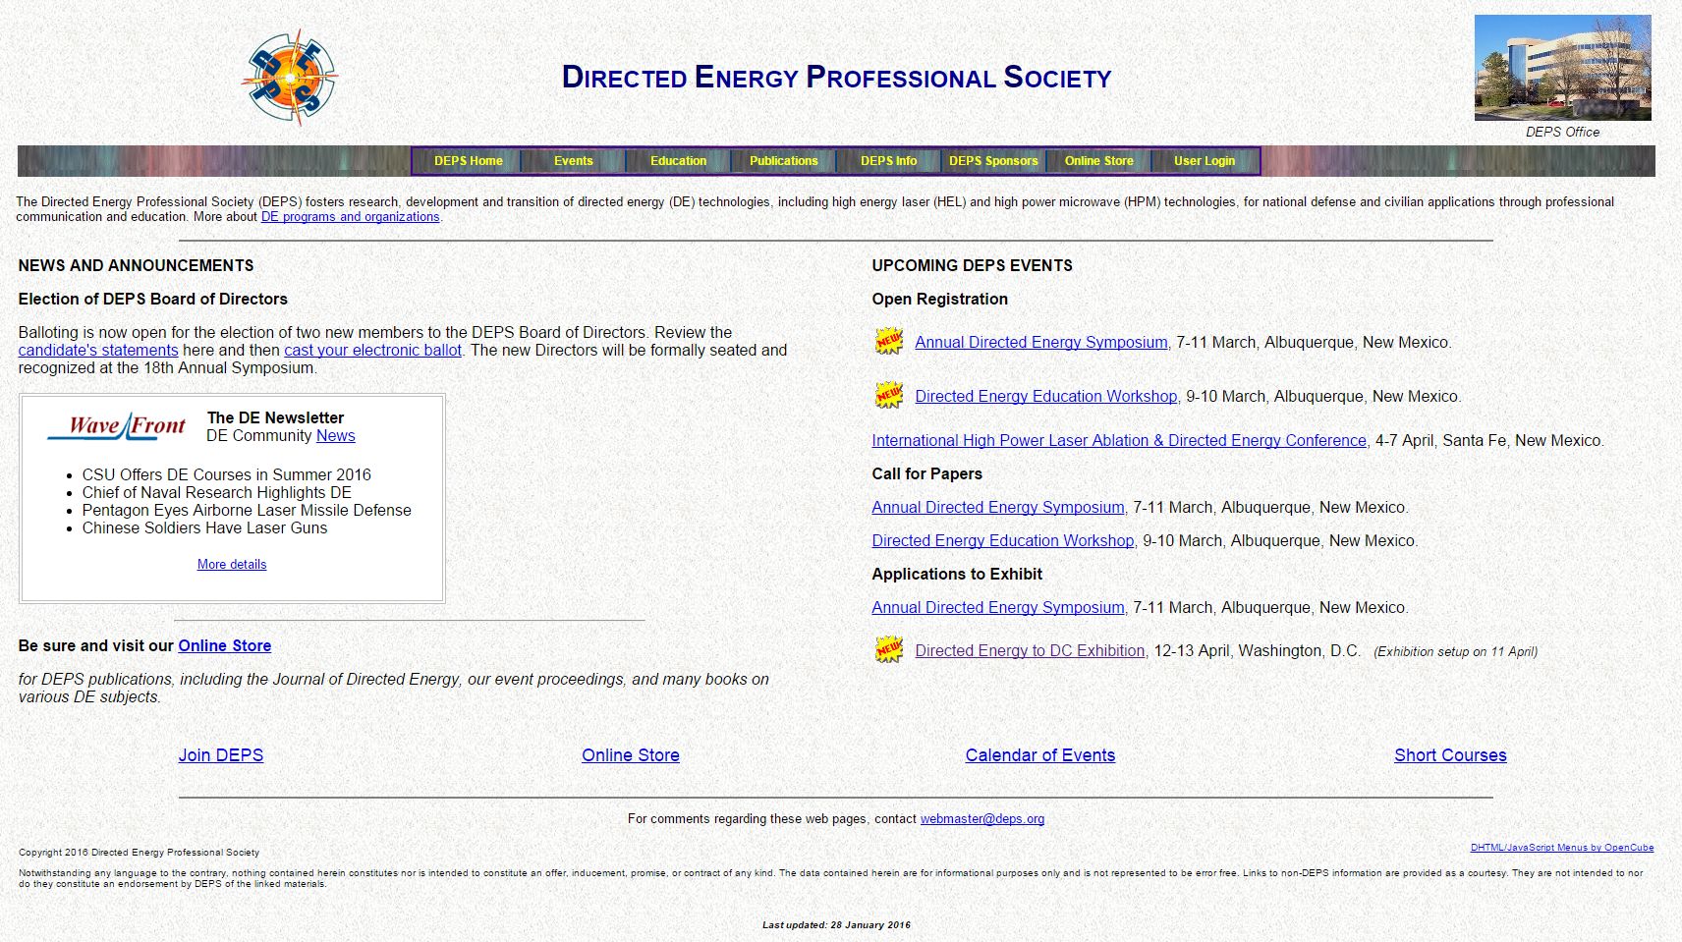This screenshot has width=1682, height=942.
Task: Open the DHTML/JavaScript Menus by OpenCube link
Action: coord(1562,848)
